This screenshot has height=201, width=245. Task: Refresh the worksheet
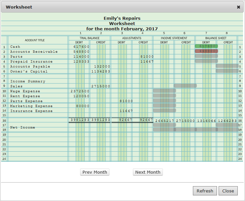(x=205, y=191)
